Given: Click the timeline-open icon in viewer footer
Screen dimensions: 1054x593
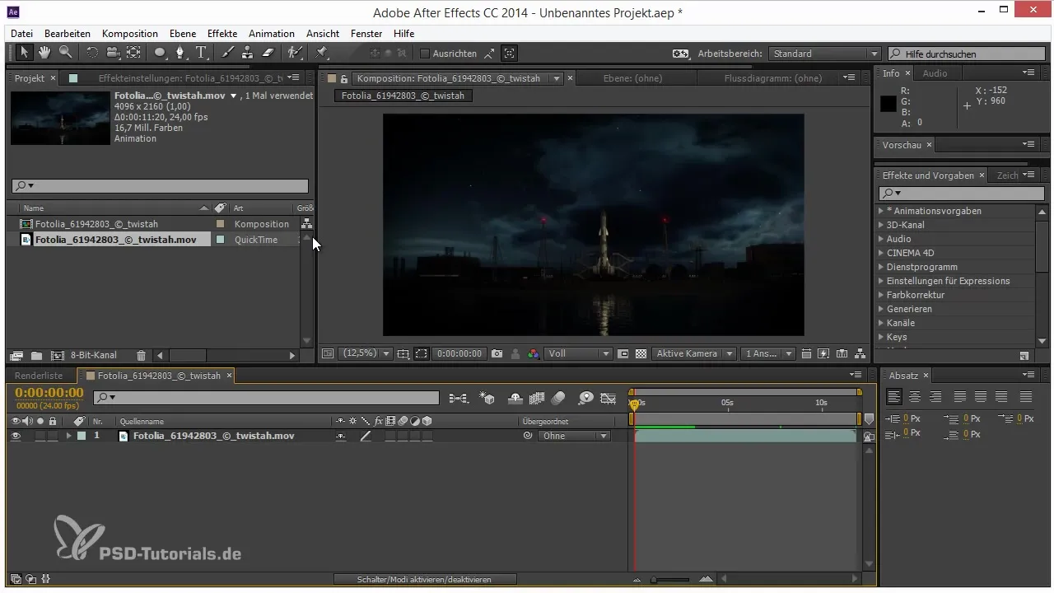Looking at the screenshot, I should point(842,353).
